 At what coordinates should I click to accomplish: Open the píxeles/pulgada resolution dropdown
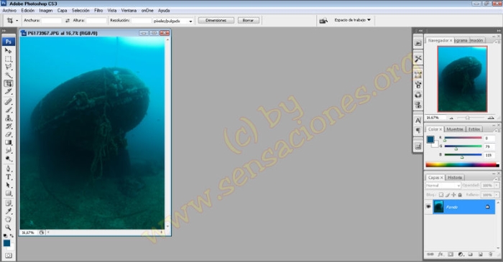(x=173, y=21)
